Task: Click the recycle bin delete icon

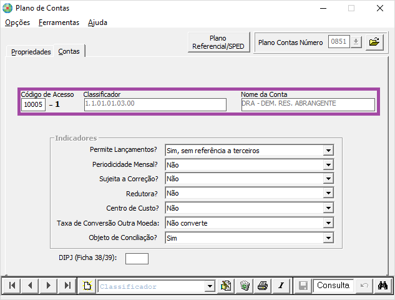Action: pyautogui.click(x=245, y=286)
